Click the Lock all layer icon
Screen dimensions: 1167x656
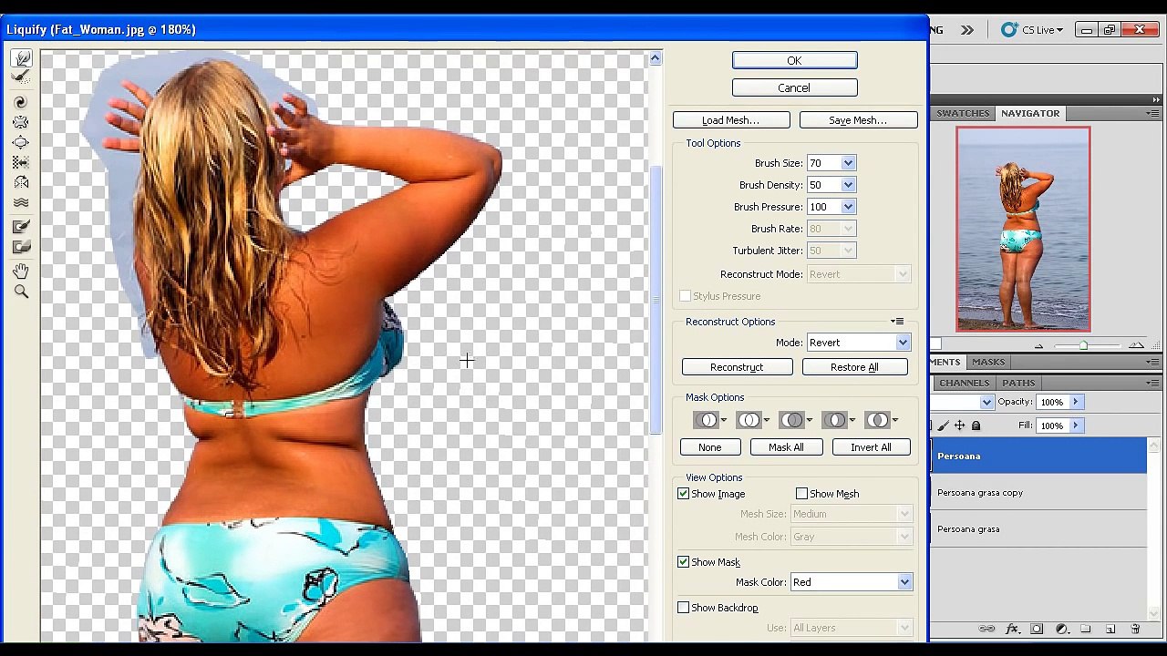(976, 425)
